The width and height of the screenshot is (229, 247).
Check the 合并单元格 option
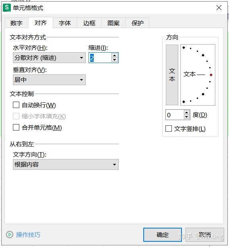tap(16, 127)
